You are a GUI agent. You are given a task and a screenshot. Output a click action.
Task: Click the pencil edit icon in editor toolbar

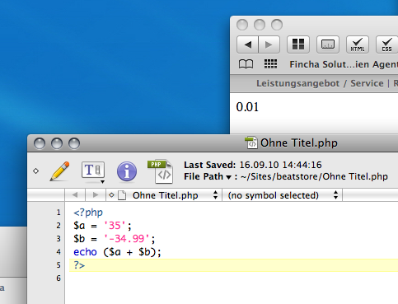click(59, 171)
